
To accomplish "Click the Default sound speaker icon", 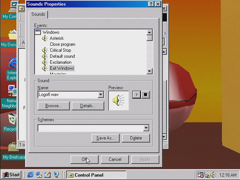I will (45, 56).
